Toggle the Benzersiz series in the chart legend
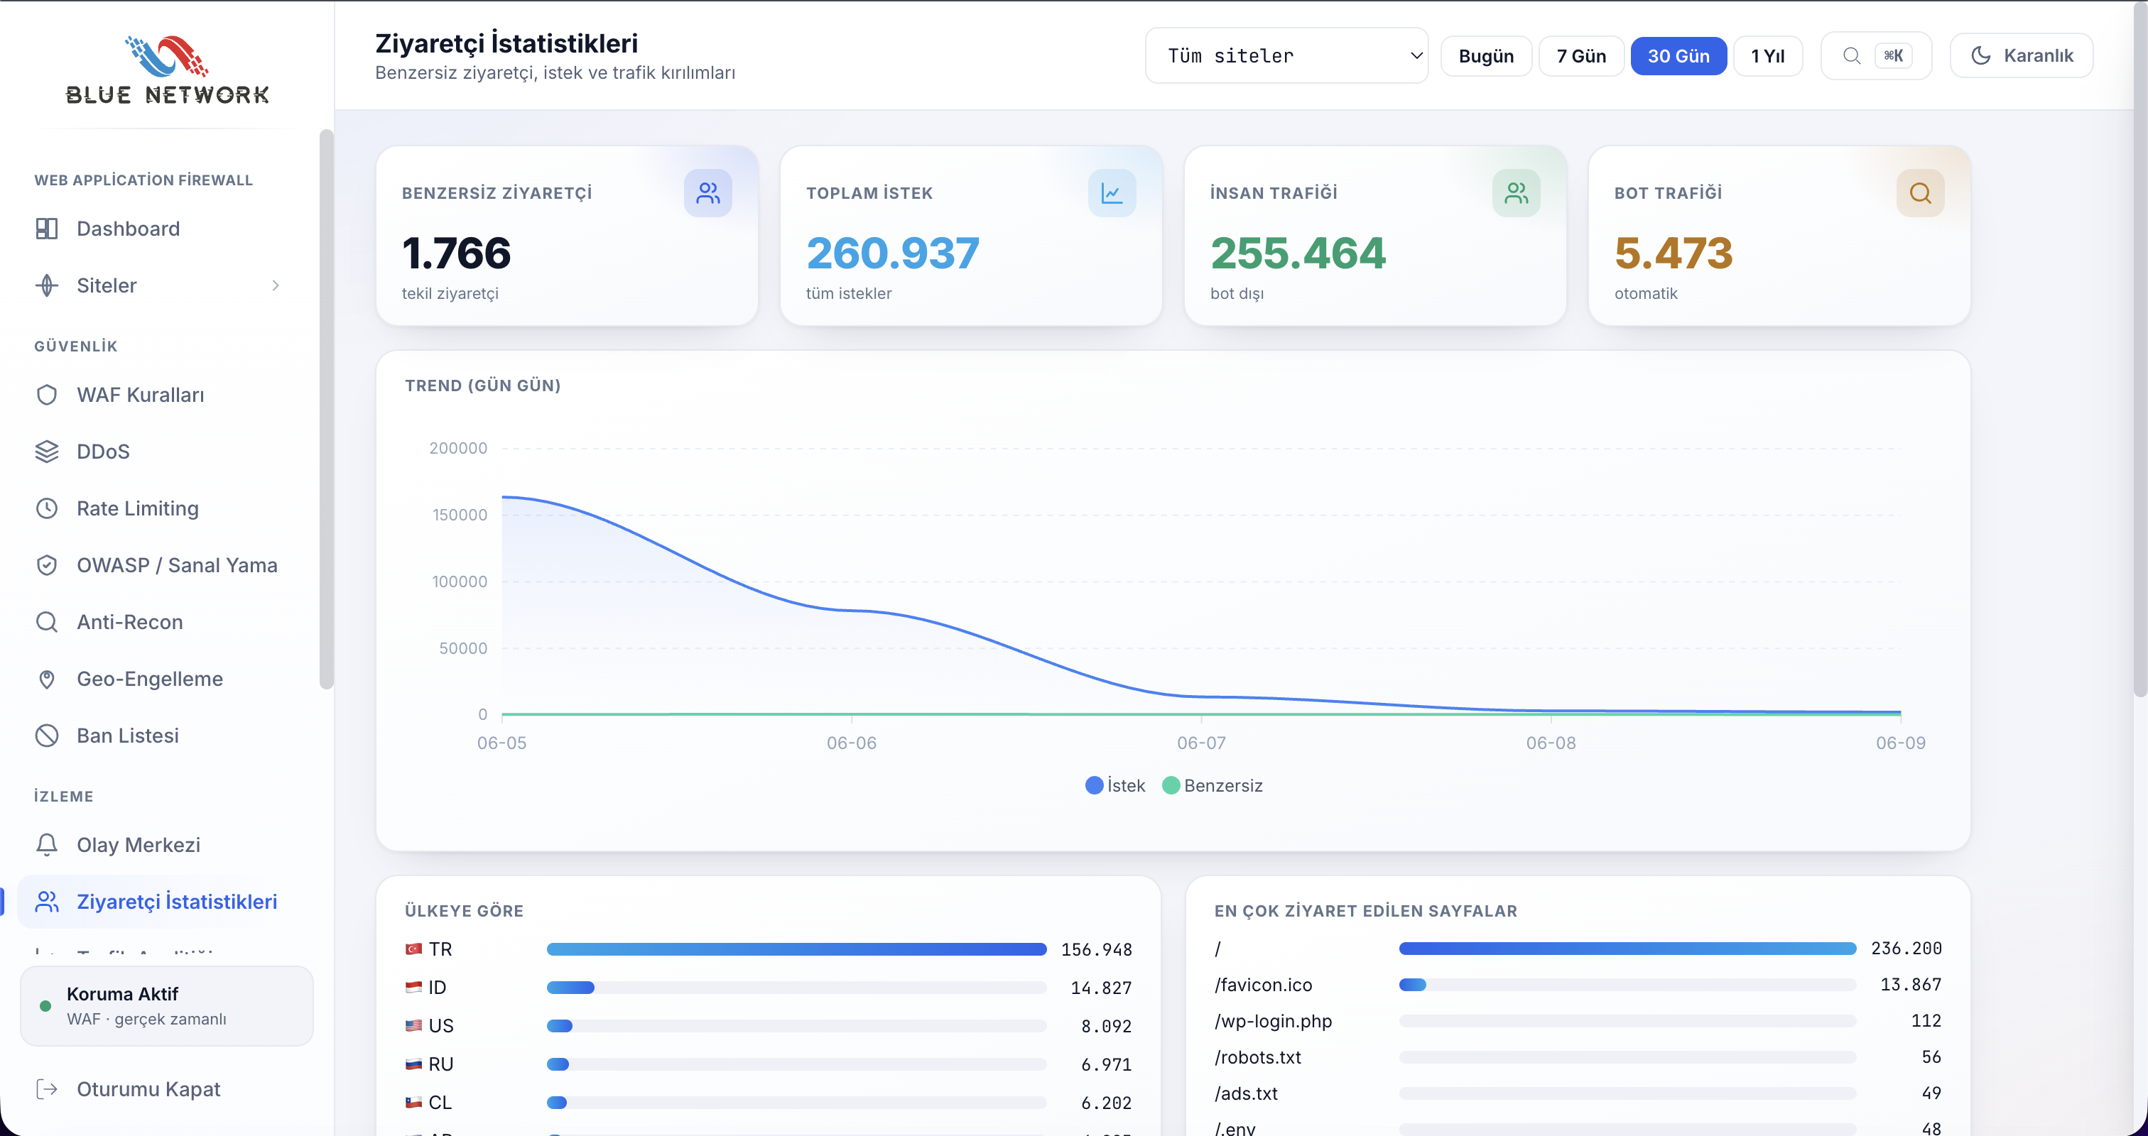2148x1136 pixels. pos(1213,785)
